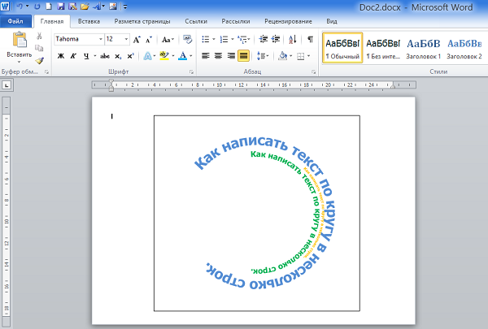This screenshot has height=329, width=488.
Task: Open the Шрифт dialog launcher
Action: click(x=191, y=71)
